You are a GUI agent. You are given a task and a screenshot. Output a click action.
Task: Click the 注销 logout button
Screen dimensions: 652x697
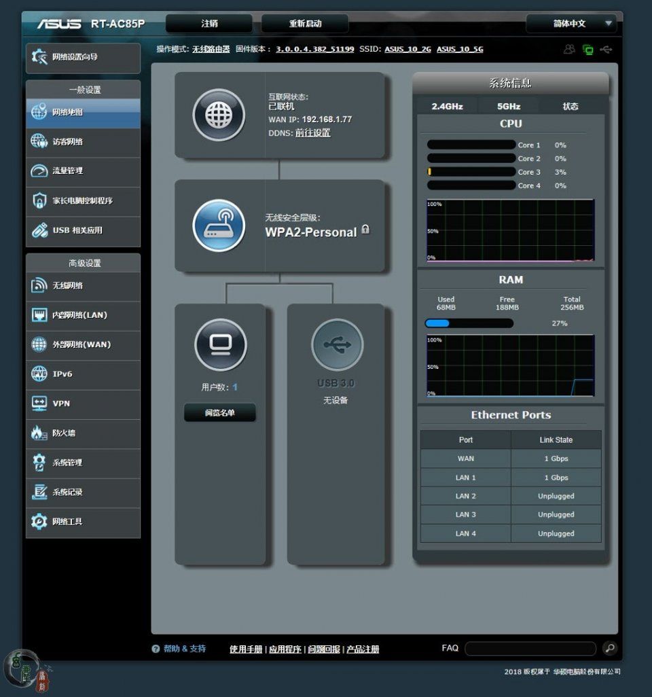pyautogui.click(x=209, y=23)
